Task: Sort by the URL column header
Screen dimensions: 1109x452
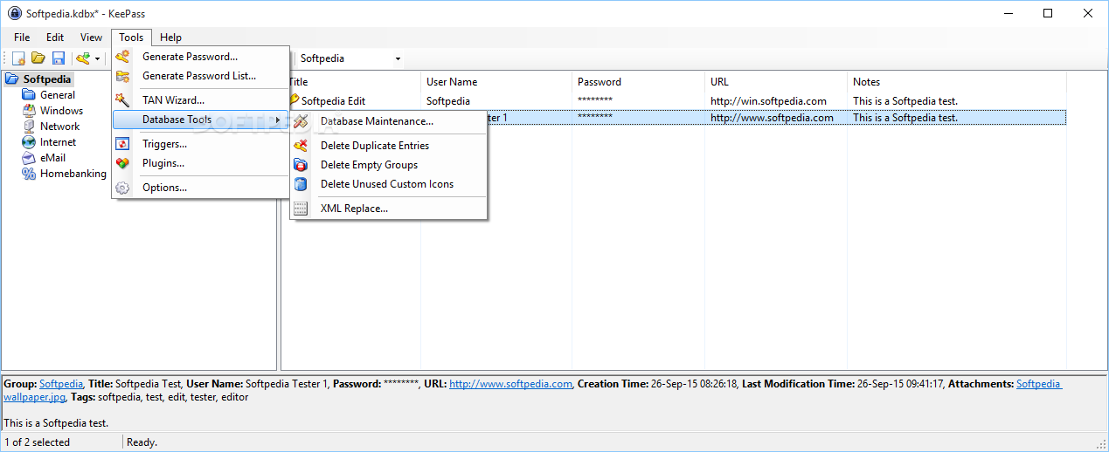Action: (776, 82)
